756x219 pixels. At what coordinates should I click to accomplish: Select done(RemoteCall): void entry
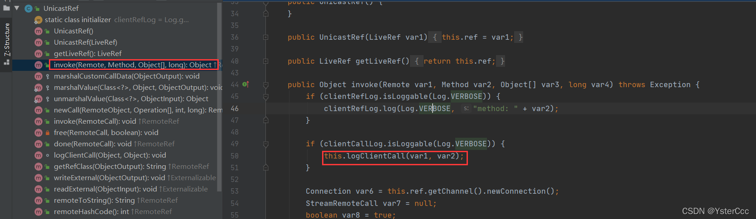click(92, 144)
